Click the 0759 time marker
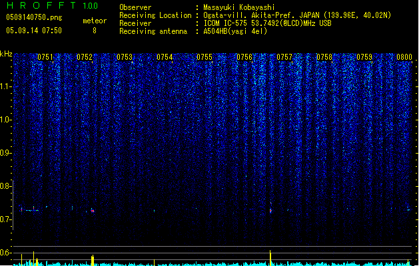Image resolution: width=419 pixels, height=266 pixels. pos(364,57)
